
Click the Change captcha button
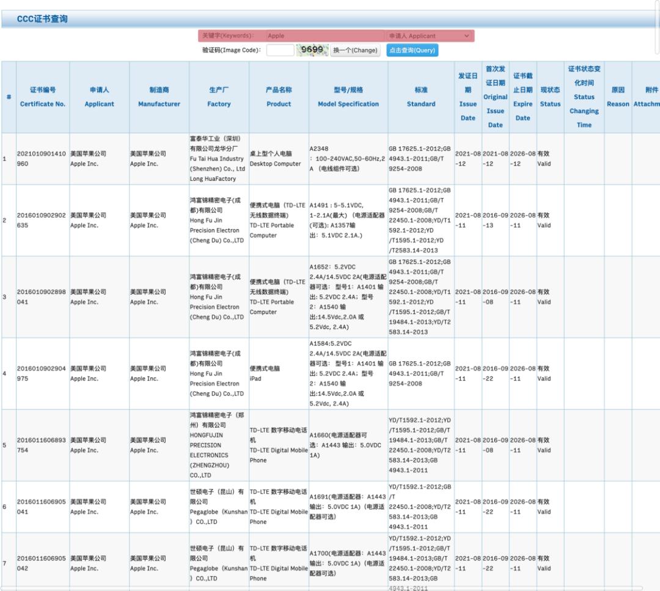click(355, 50)
